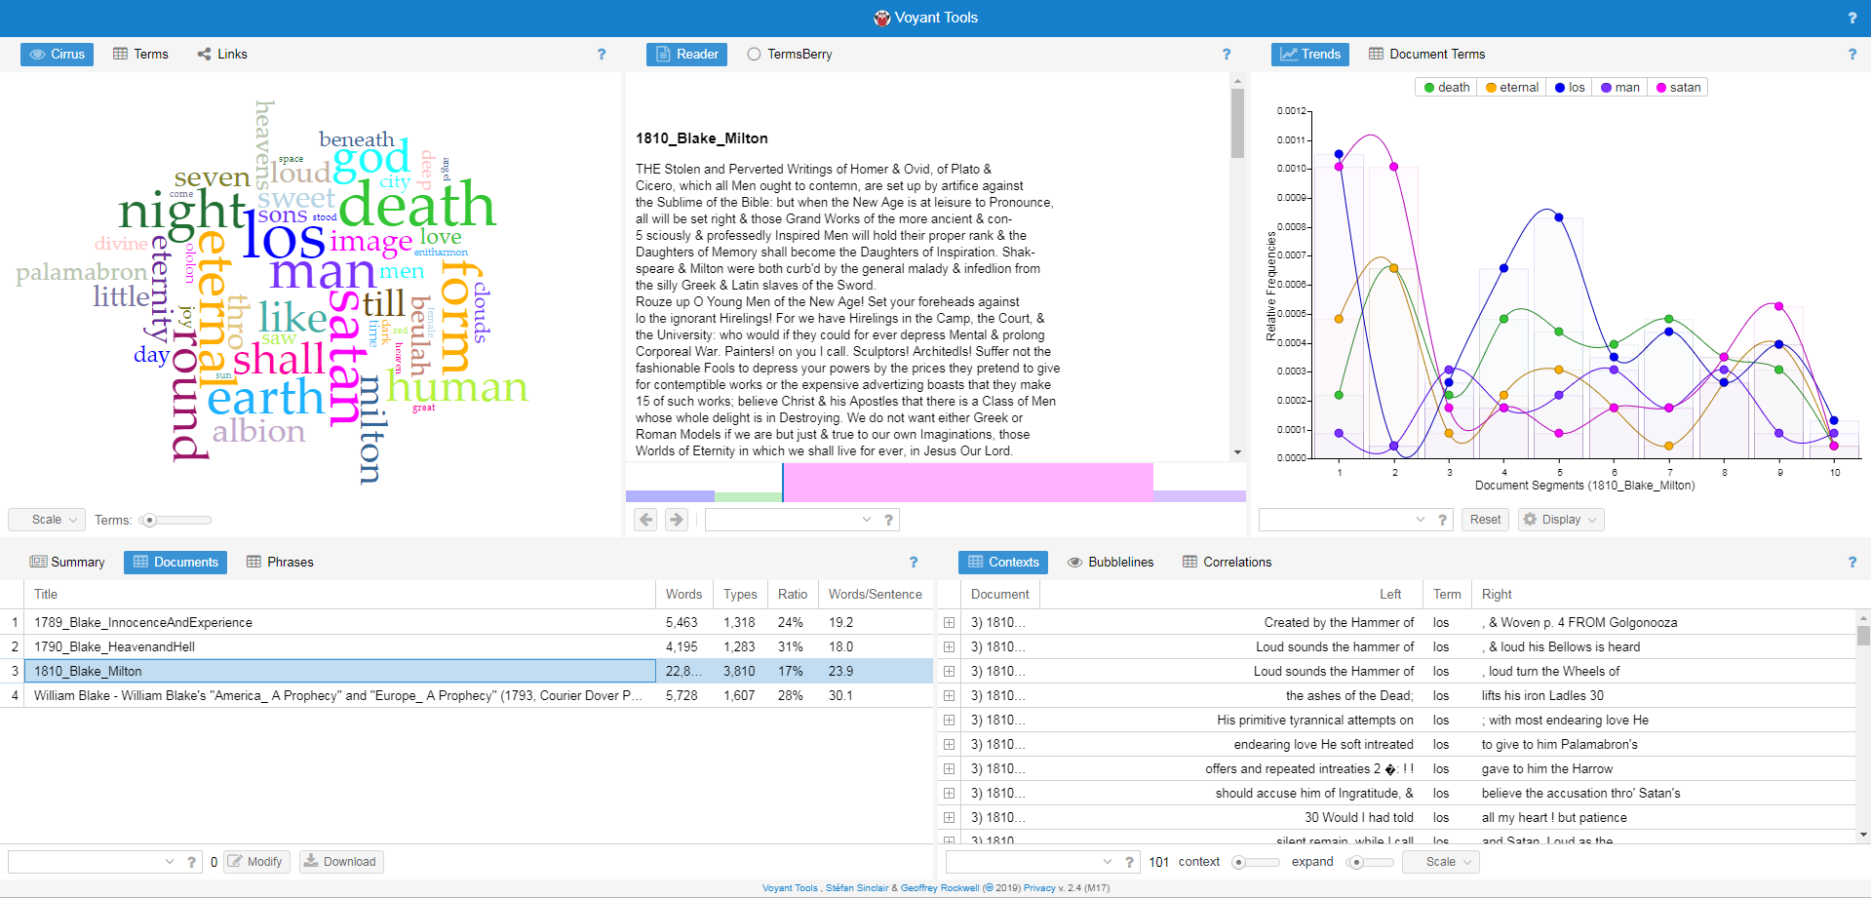Screen dimensions: 1871x898
Task: Adjust the Cirrus Terms slider
Action: (150, 521)
